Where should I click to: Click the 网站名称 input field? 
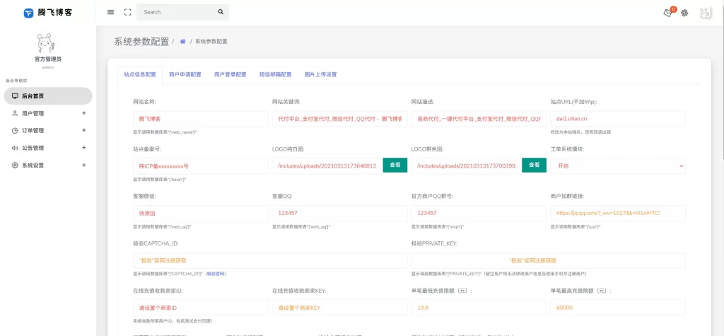point(197,119)
